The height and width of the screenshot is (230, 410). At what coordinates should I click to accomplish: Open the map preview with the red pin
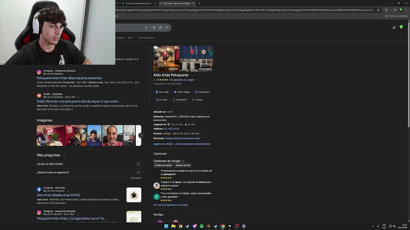coord(196,52)
